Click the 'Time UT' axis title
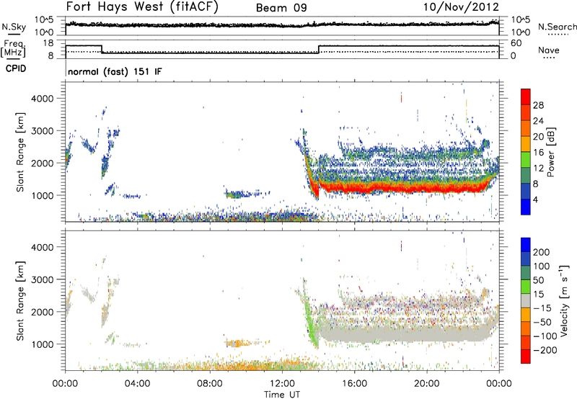 point(282,394)
